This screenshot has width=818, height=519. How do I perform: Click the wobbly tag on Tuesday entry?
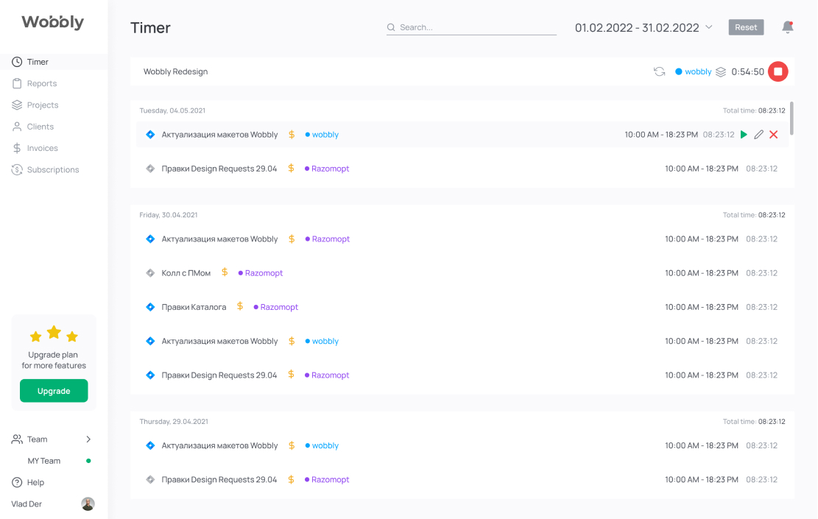(x=322, y=135)
